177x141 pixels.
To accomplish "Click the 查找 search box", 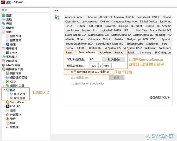I will coord(26,10).
